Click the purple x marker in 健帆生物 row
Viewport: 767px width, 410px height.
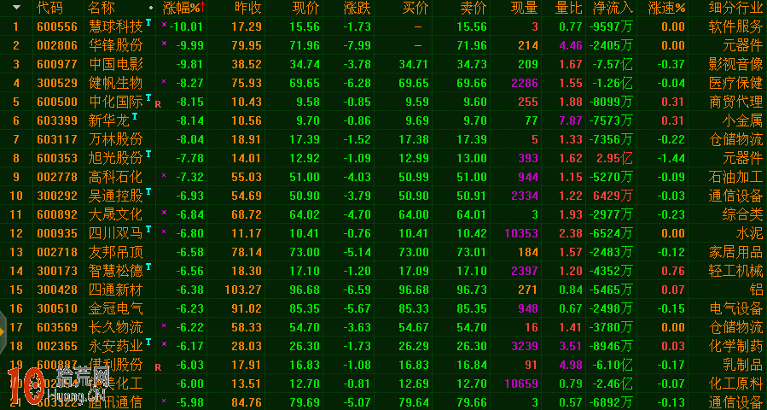[x=165, y=81]
